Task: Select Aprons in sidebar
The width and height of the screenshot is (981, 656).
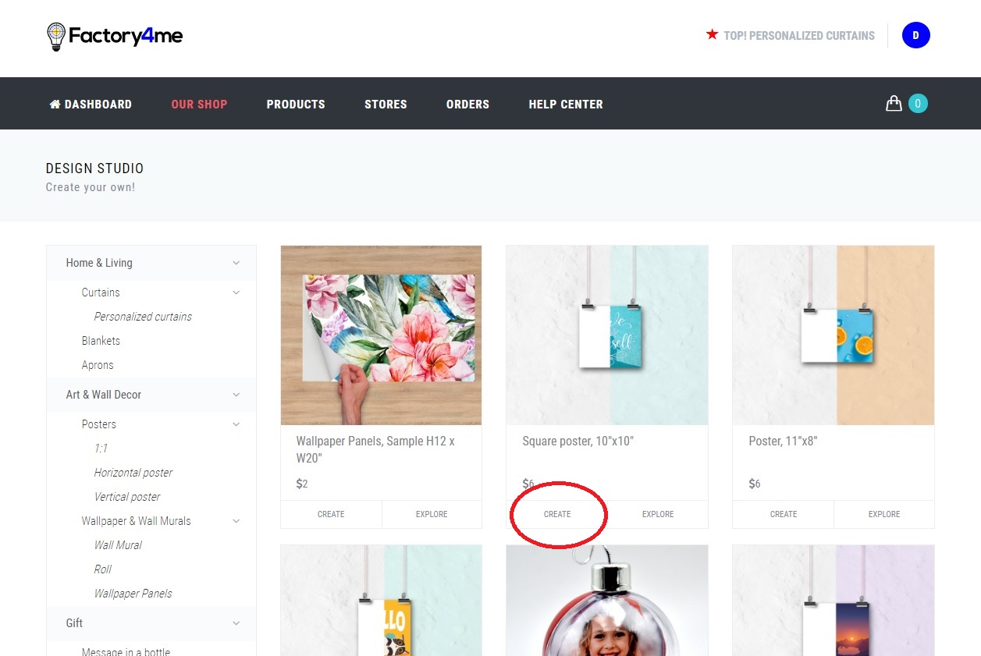Action: tap(98, 365)
